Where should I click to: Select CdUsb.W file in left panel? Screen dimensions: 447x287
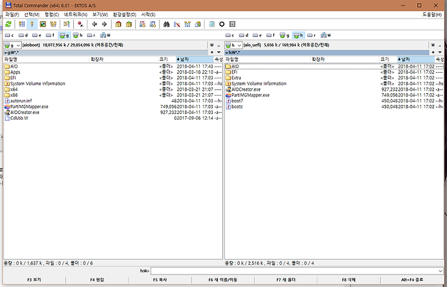pyautogui.click(x=17, y=118)
